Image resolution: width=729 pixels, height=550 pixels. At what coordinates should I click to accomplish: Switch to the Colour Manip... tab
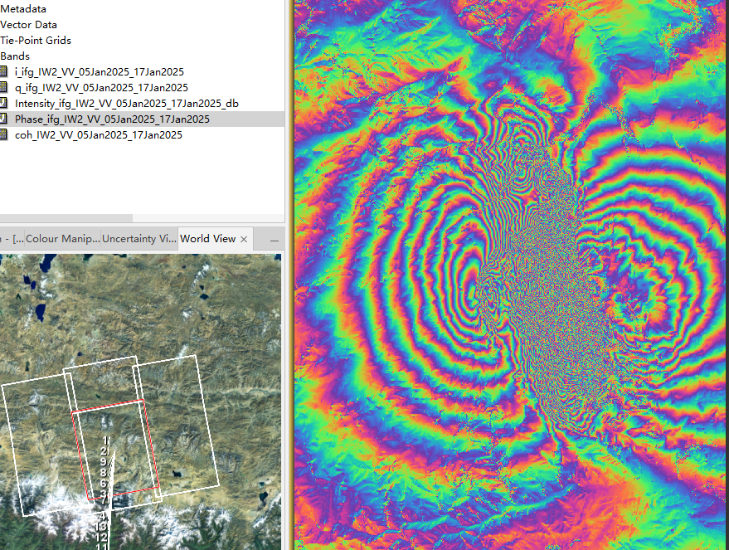click(x=63, y=239)
